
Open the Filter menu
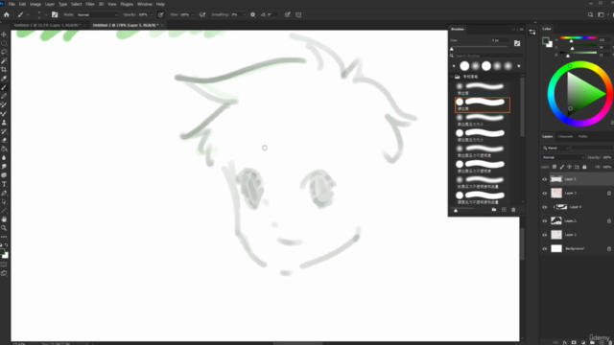click(90, 4)
